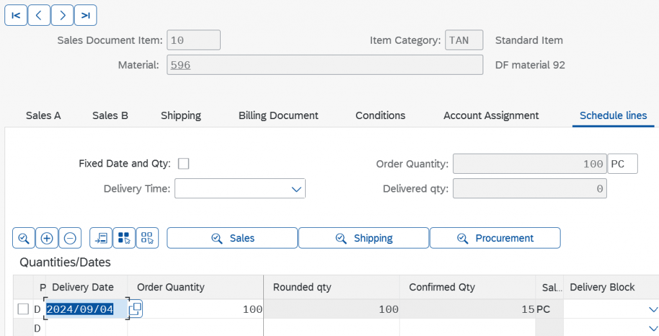Select all schedule lines icon
Image resolution: width=659 pixels, height=336 pixels.
point(124,238)
